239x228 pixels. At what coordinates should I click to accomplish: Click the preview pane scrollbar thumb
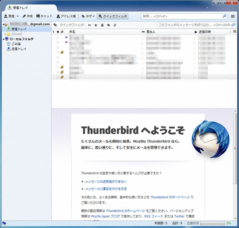pyautogui.click(x=235, y=148)
